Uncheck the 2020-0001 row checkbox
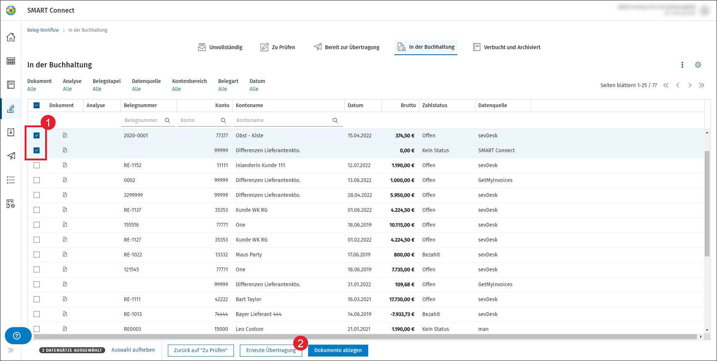 (x=37, y=135)
